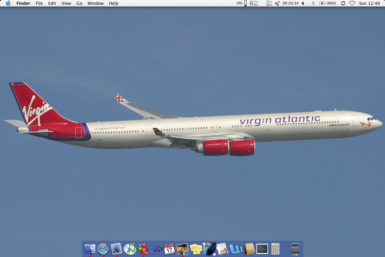Open the Trash in the Dock

click(295, 249)
